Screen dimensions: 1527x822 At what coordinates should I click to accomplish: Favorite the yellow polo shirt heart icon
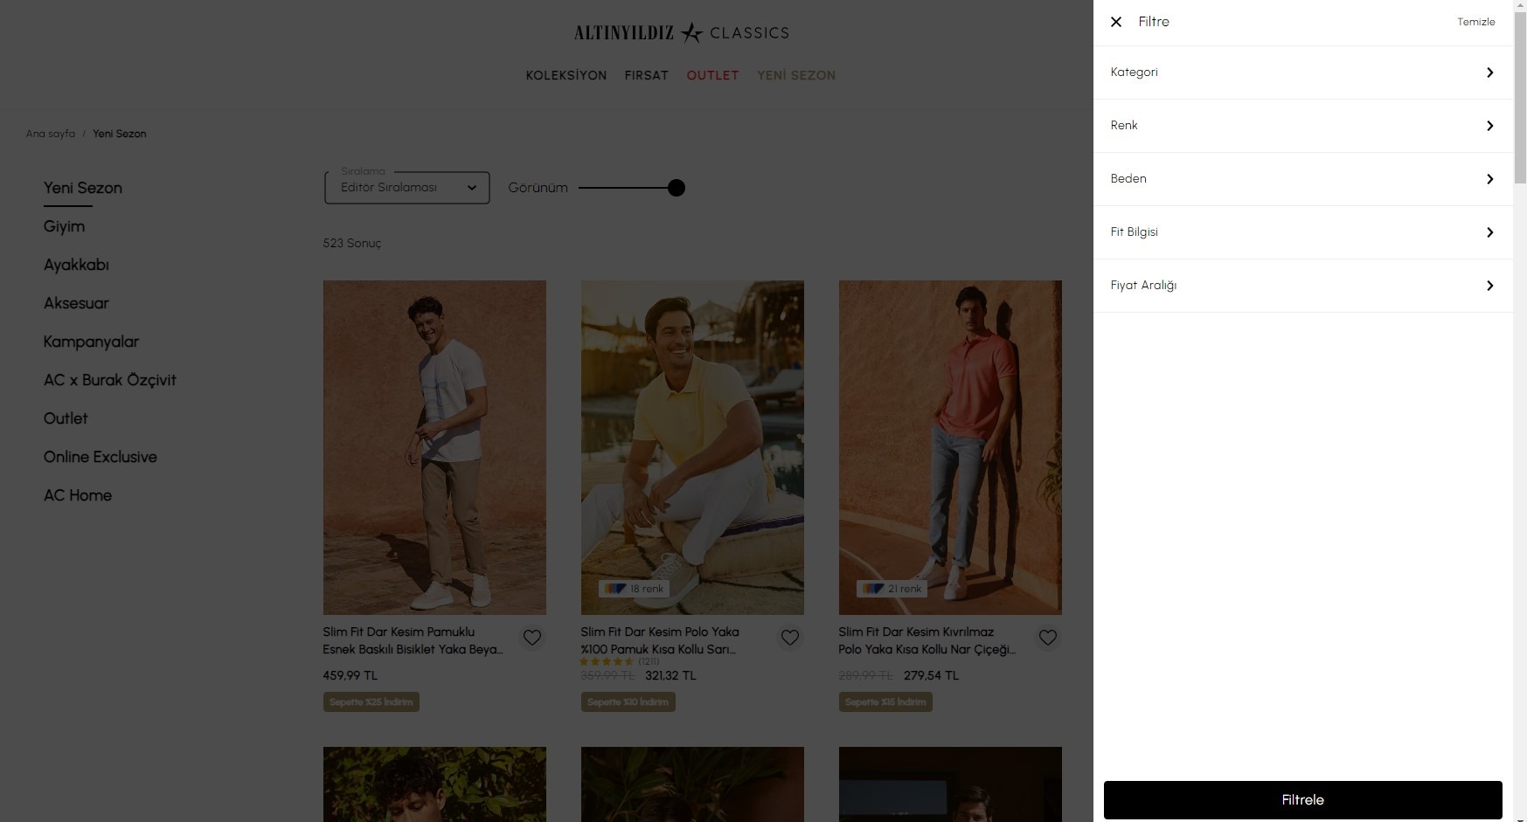tap(790, 638)
